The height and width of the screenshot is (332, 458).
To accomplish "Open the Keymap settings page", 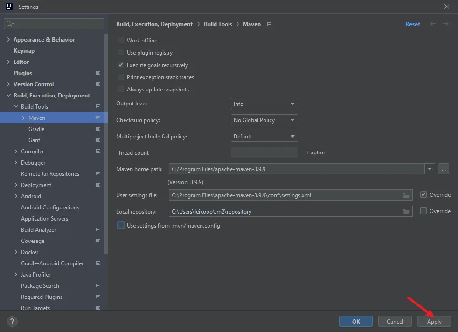I will click(24, 50).
